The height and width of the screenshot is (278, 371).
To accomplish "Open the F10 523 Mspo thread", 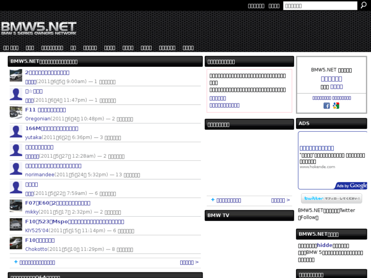I will coord(75,222).
